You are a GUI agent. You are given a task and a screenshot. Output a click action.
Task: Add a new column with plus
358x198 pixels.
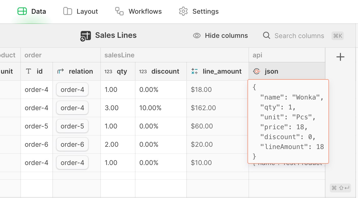[340, 57]
